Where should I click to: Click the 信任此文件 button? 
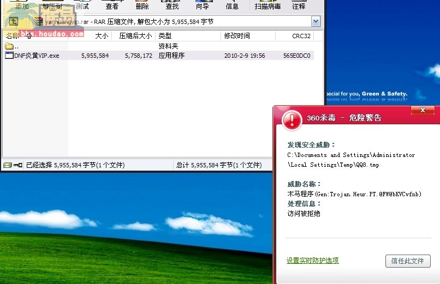(x=408, y=261)
